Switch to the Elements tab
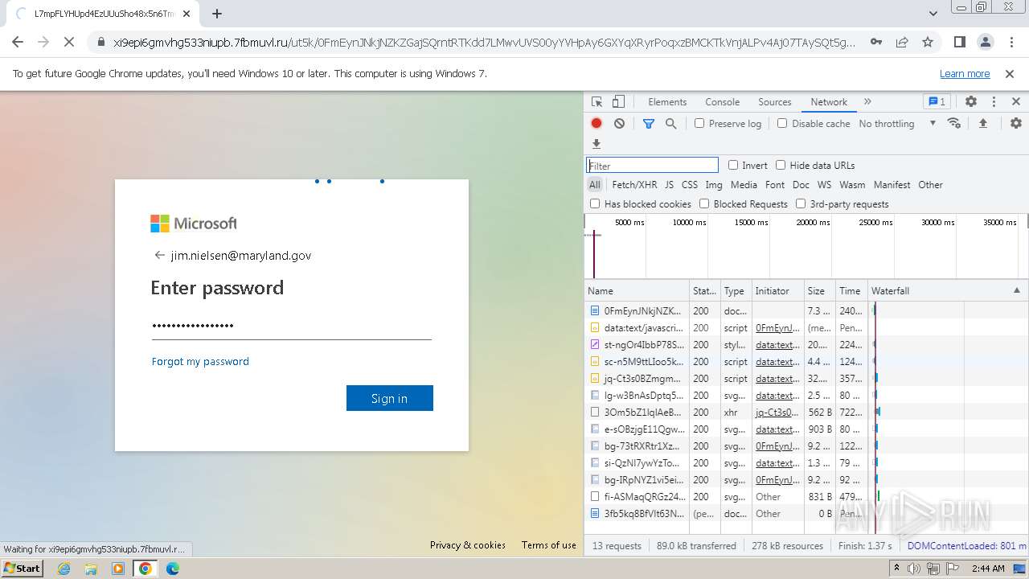This screenshot has width=1029, height=579. [x=667, y=102]
